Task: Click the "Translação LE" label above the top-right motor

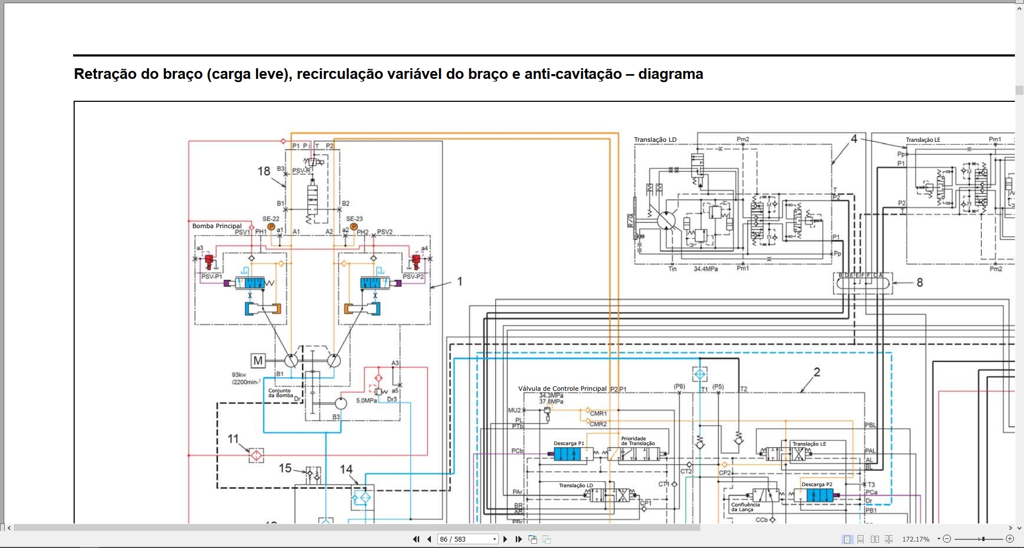Action: point(923,140)
